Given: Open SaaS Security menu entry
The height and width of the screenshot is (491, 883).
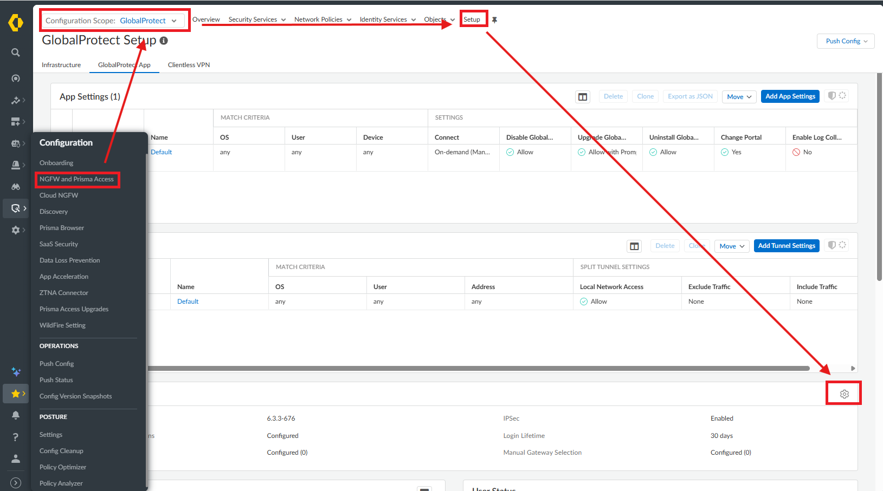Looking at the screenshot, I should point(59,244).
